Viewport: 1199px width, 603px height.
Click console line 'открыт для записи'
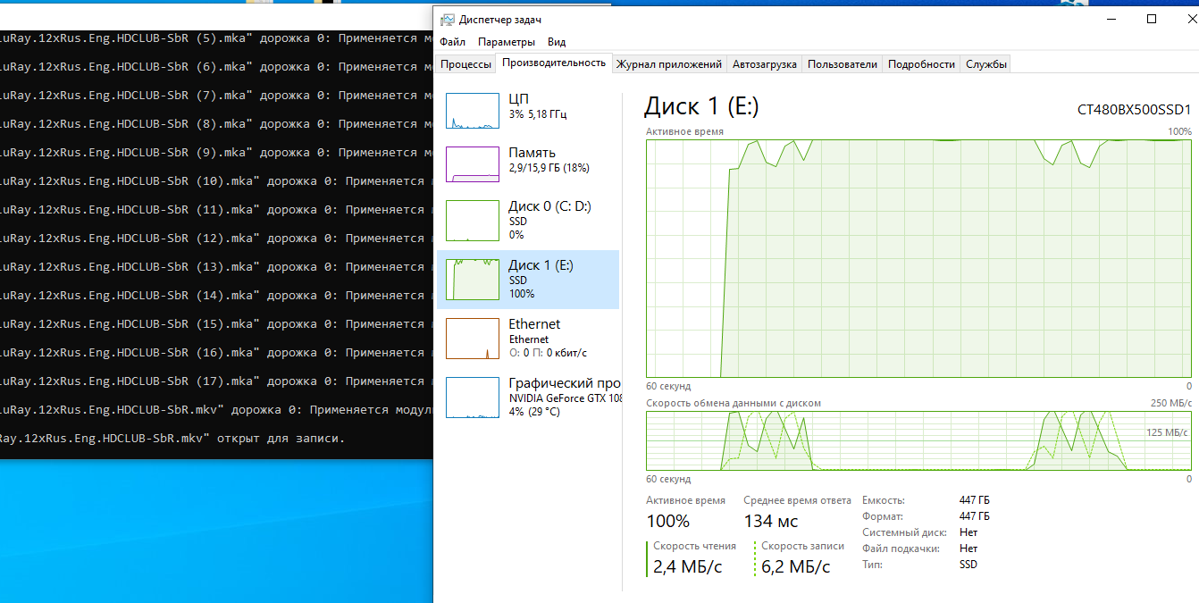(x=172, y=439)
